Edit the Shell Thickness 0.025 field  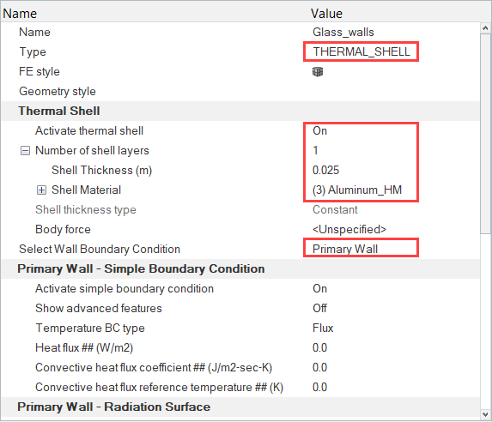(325, 170)
